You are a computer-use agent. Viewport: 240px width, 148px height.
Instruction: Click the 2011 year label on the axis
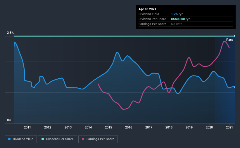tap(27, 127)
